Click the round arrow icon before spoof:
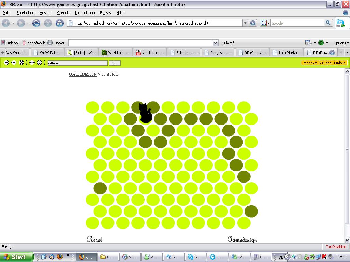The height and width of the screenshot is (262, 350). point(50,43)
